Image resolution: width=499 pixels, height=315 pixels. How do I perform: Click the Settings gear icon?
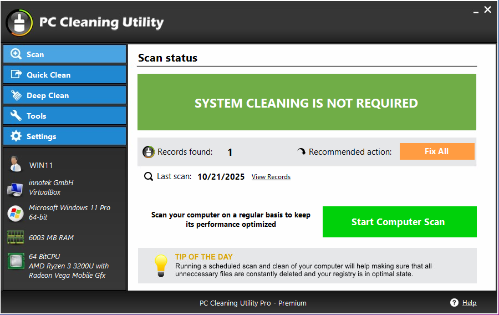[x=16, y=136]
